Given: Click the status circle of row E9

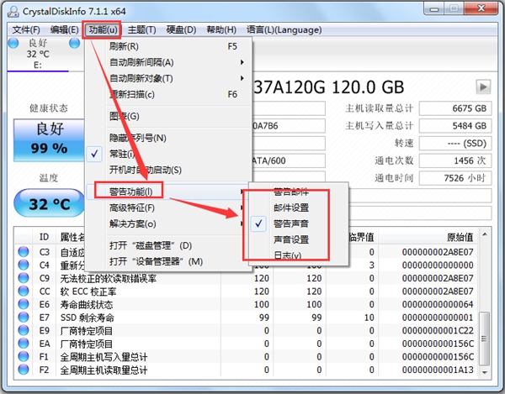Looking at the screenshot, I should pyautogui.click(x=24, y=330).
